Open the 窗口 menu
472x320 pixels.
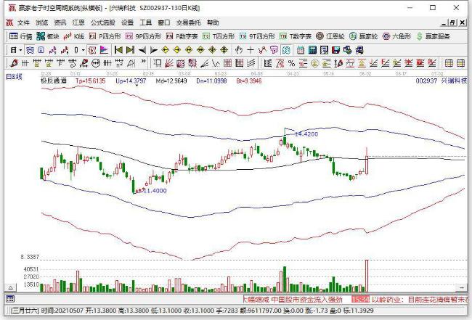(164, 23)
